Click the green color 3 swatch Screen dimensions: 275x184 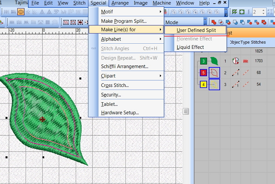pyautogui.click(x=203, y=61)
